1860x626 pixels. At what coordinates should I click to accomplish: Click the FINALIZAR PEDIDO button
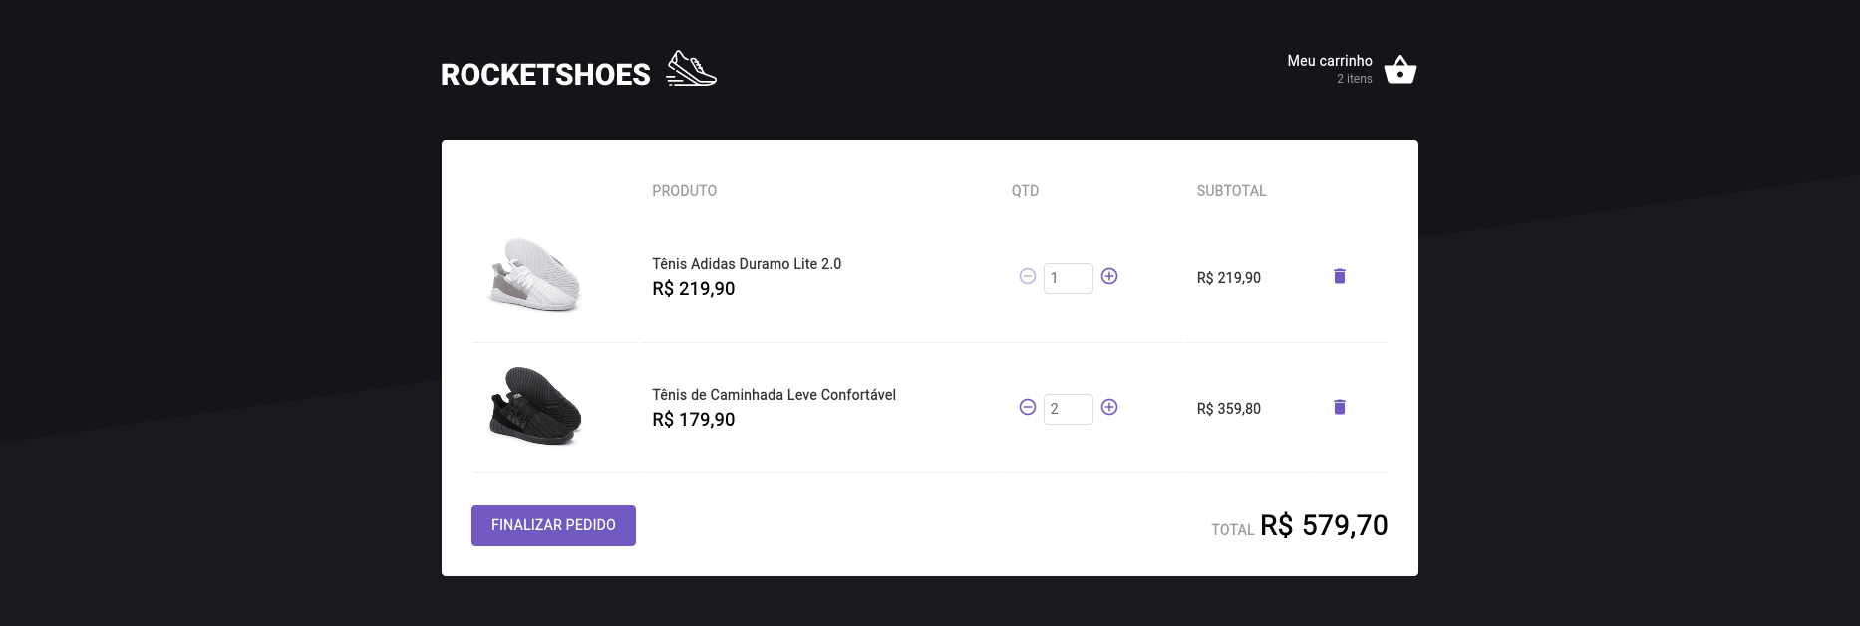pos(553,525)
